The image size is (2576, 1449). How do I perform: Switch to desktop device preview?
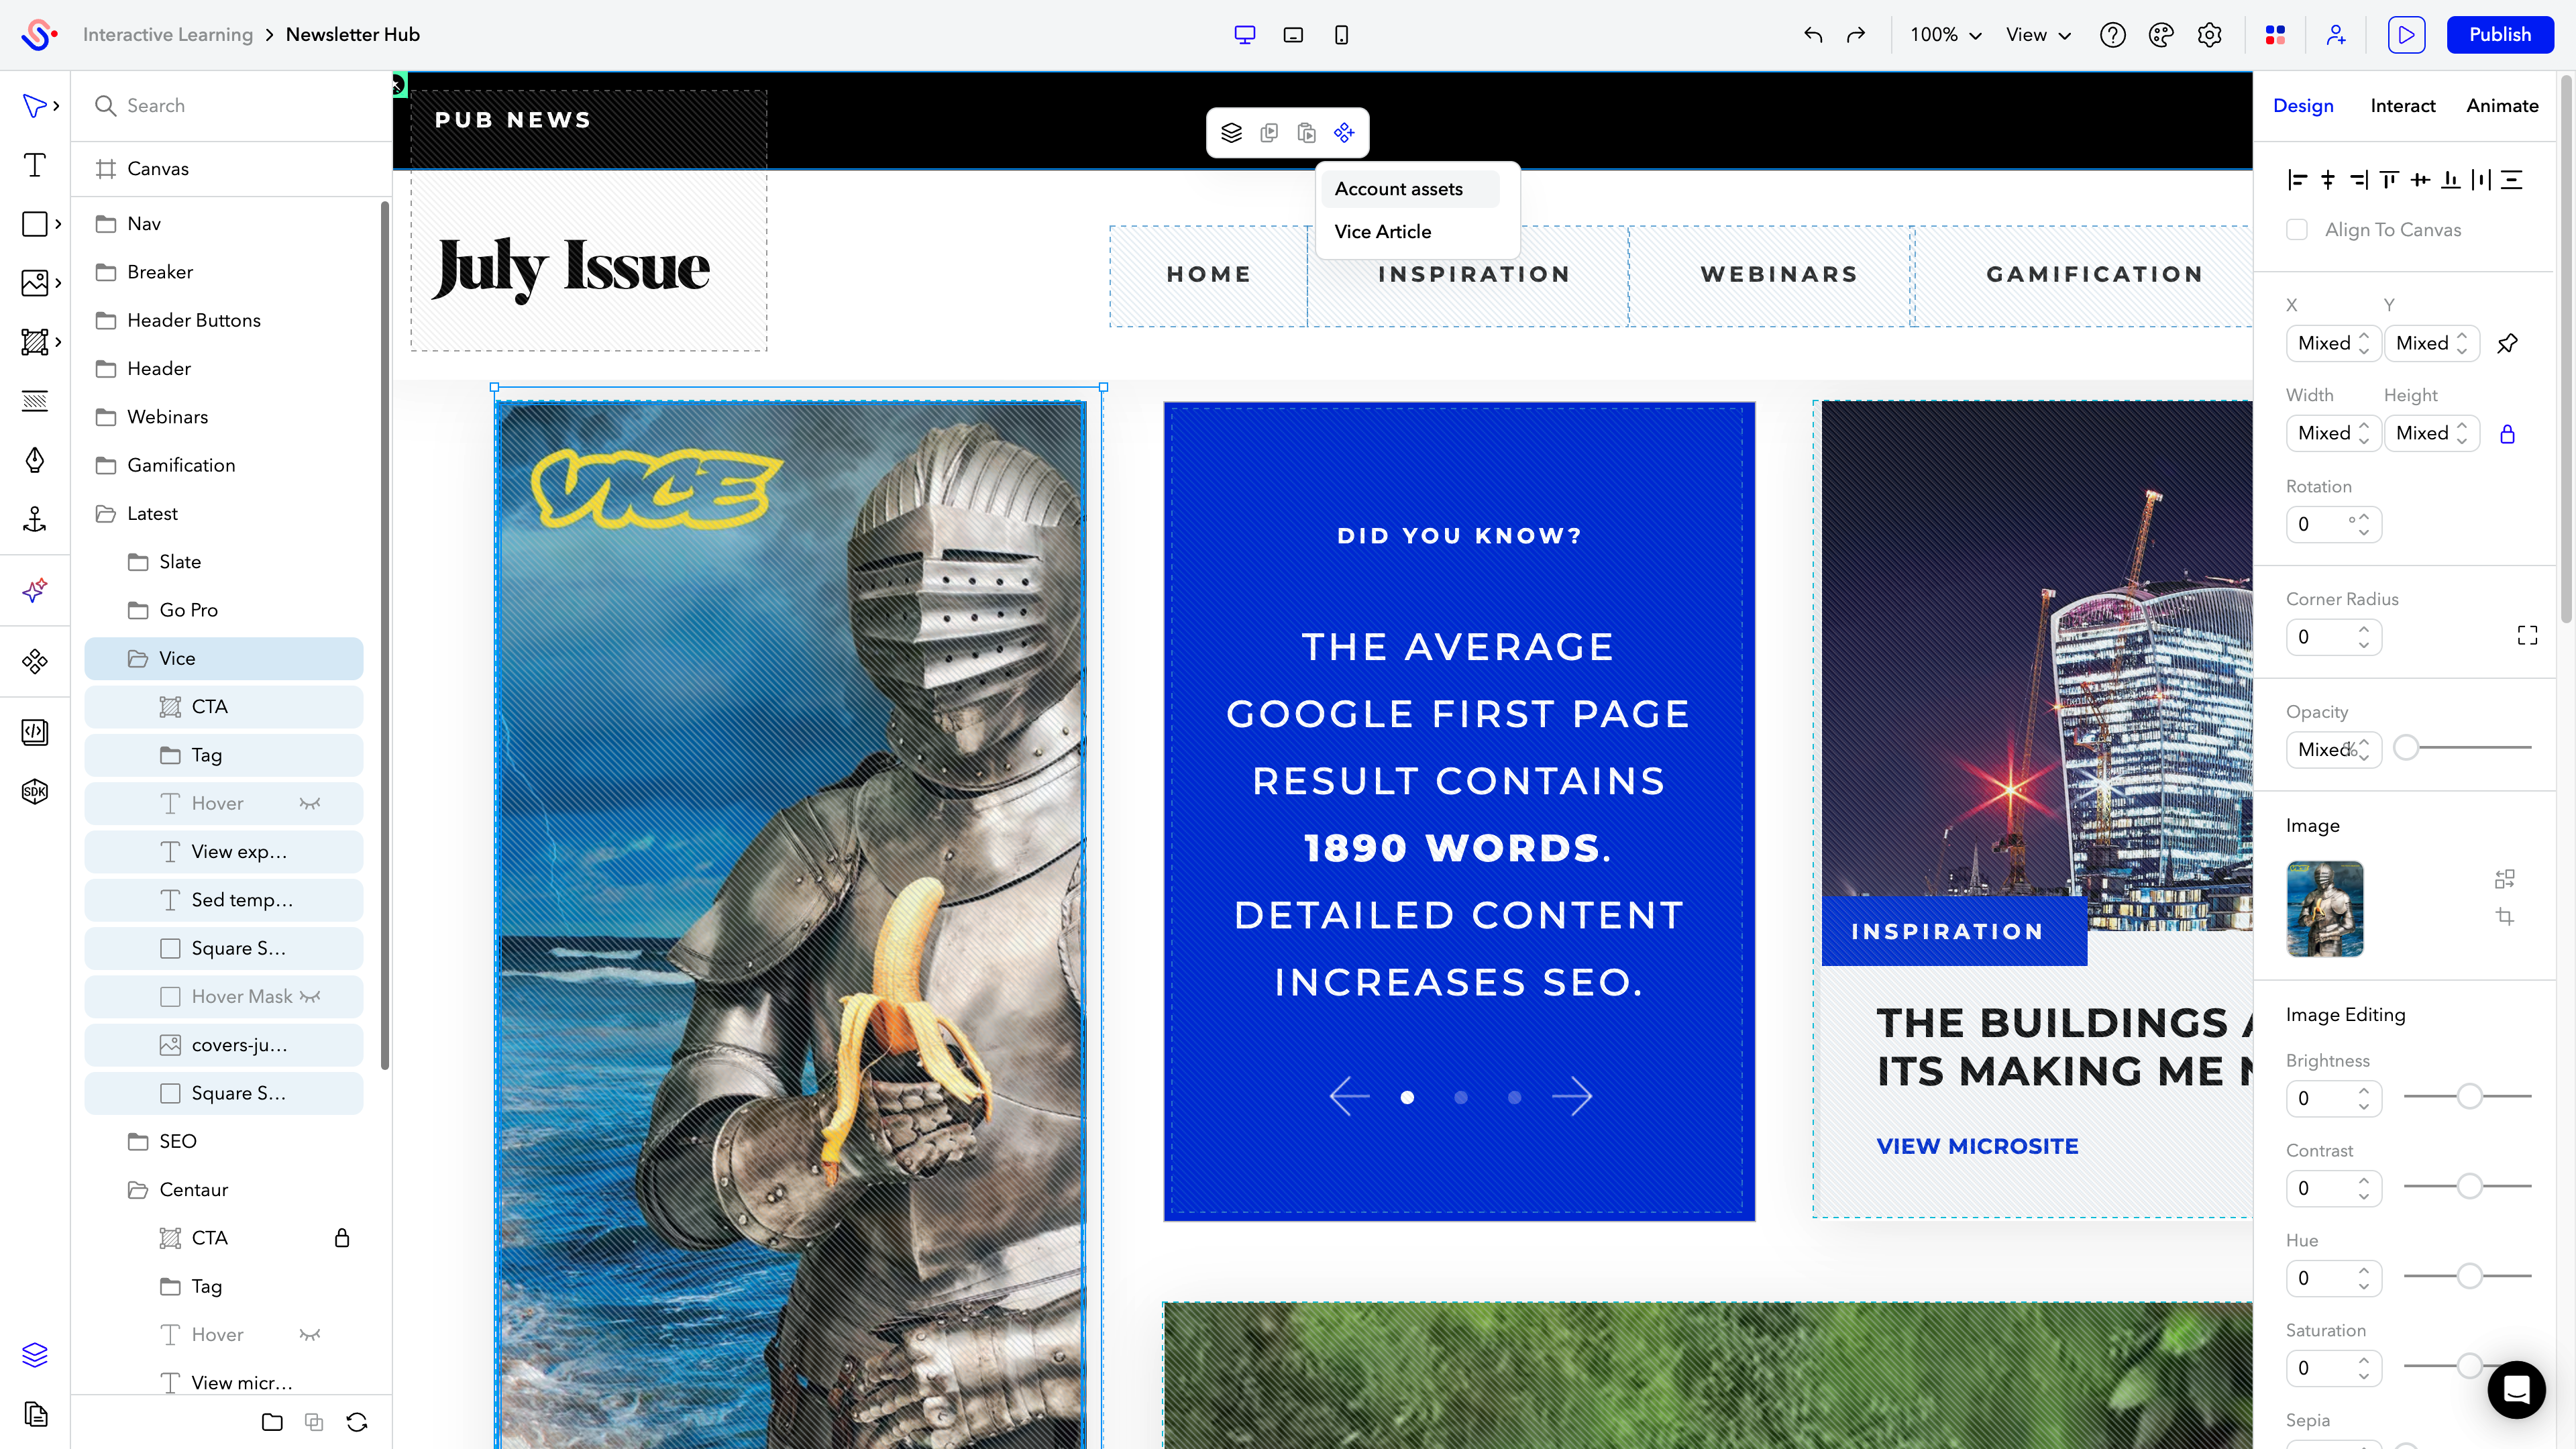pos(1244,35)
